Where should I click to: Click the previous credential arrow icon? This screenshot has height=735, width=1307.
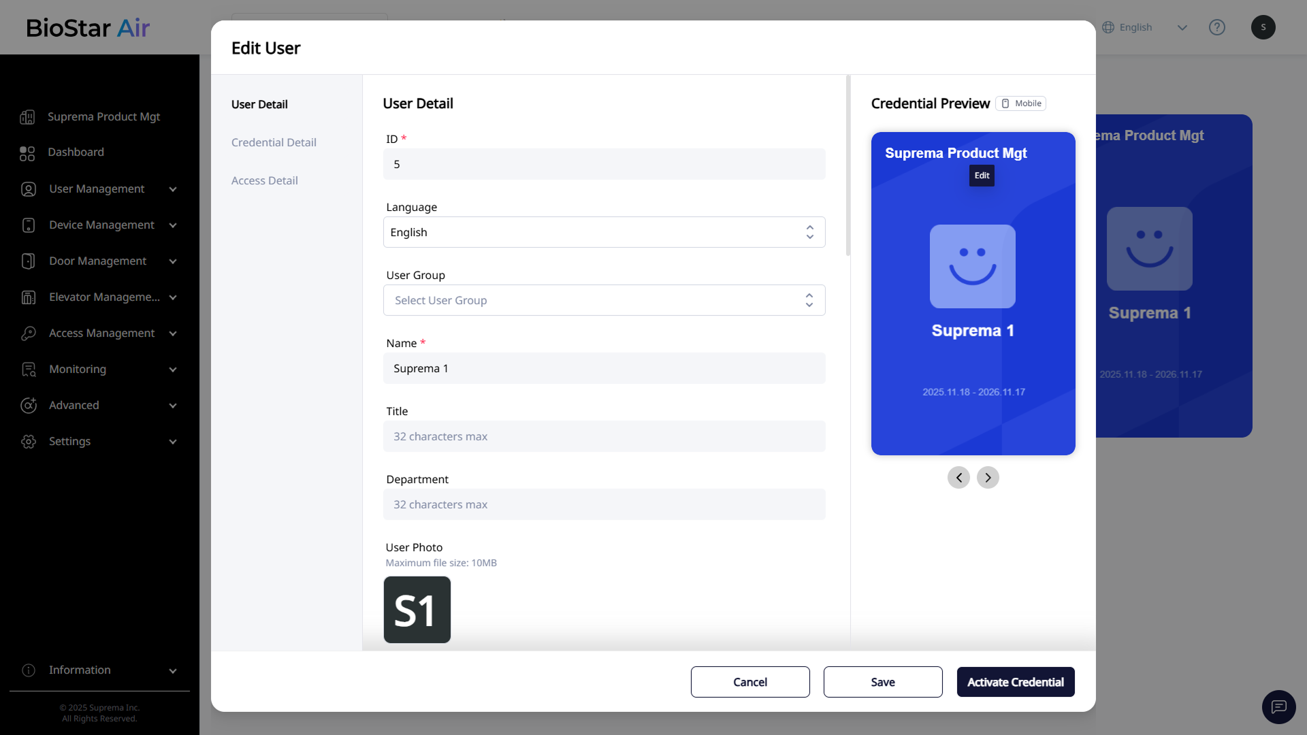(x=958, y=478)
